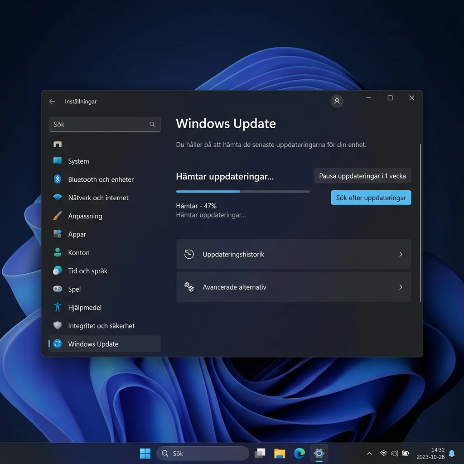Click the Integritet shield icon

click(58, 325)
